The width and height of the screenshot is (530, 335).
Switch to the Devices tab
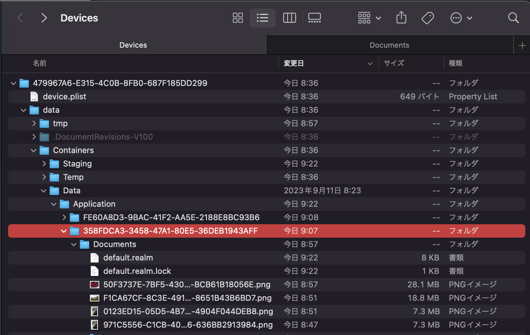133,45
